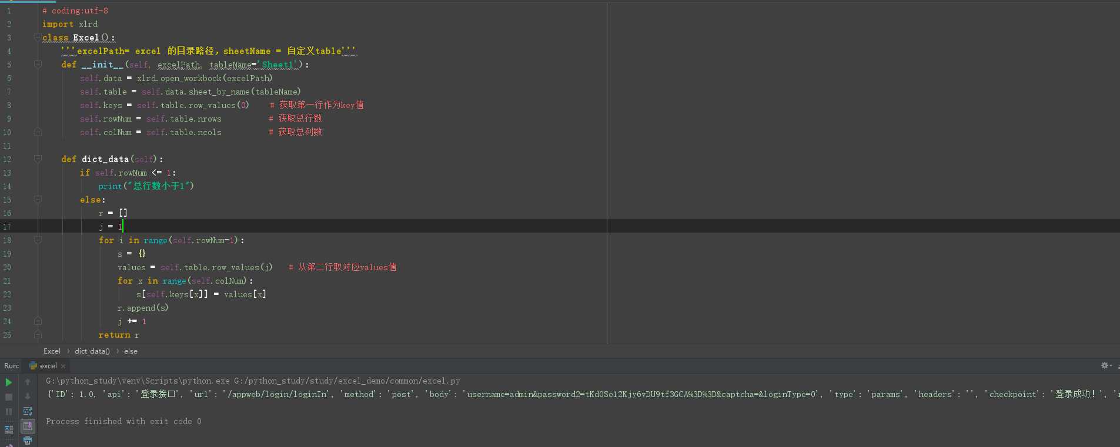Click the Restore layout icon in Run panel

(x=9, y=429)
